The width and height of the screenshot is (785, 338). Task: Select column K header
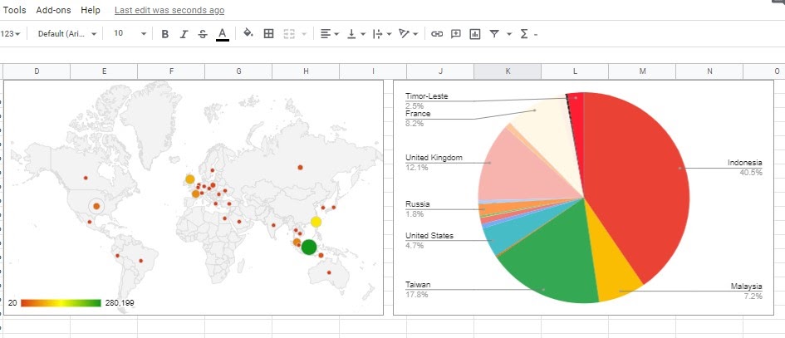click(x=508, y=71)
